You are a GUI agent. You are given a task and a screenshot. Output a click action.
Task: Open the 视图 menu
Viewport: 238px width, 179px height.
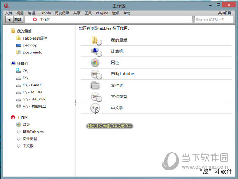(20, 13)
